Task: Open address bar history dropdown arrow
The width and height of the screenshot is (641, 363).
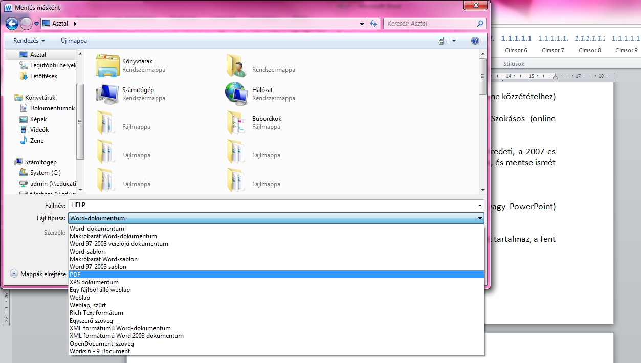Action: pos(362,24)
